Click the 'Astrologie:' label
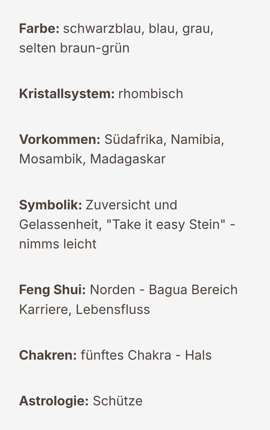The width and height of the screenshot is (270, 430). tap(54, 401)
